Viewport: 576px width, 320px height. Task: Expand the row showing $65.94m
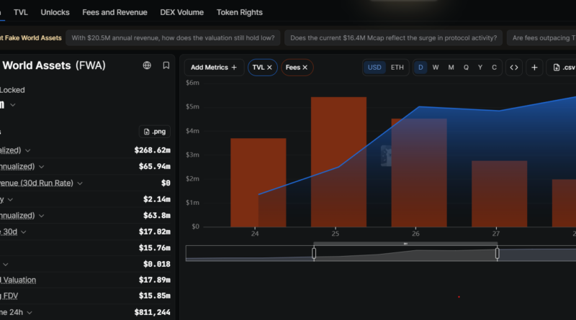[42, 167]
